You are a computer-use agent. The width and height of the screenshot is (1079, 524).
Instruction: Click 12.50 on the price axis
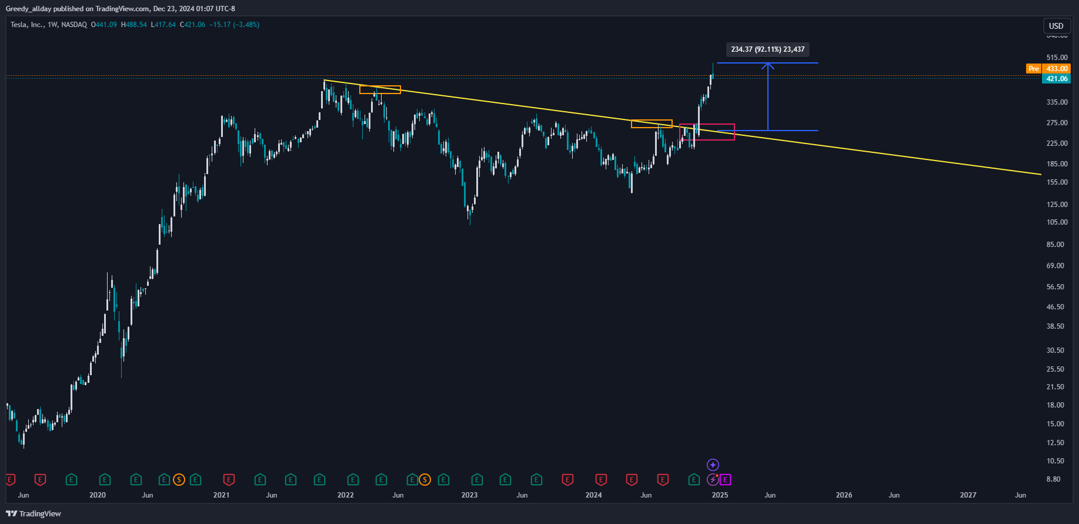point(1055,443)
